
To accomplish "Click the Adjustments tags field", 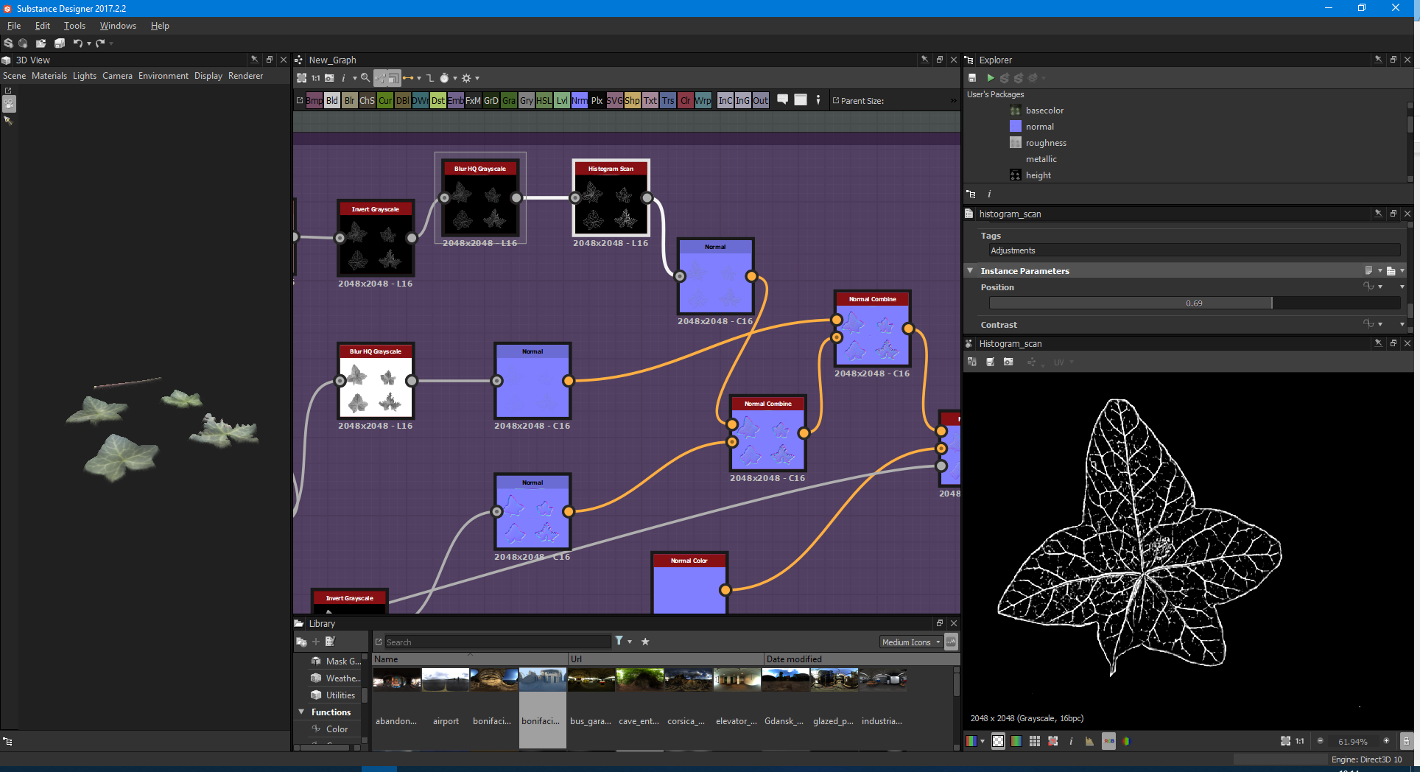I will point(1193,250).
